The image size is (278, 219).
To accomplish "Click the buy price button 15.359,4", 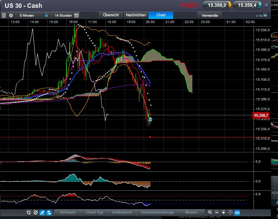I will (248, 5).
